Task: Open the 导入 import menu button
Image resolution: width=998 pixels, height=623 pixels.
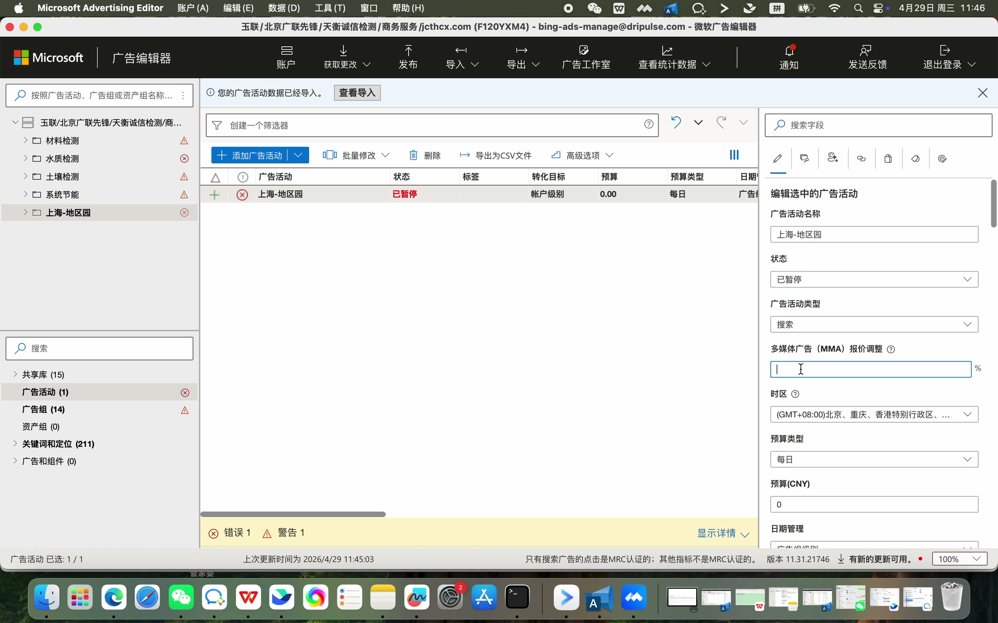Action: click(462, 57)
